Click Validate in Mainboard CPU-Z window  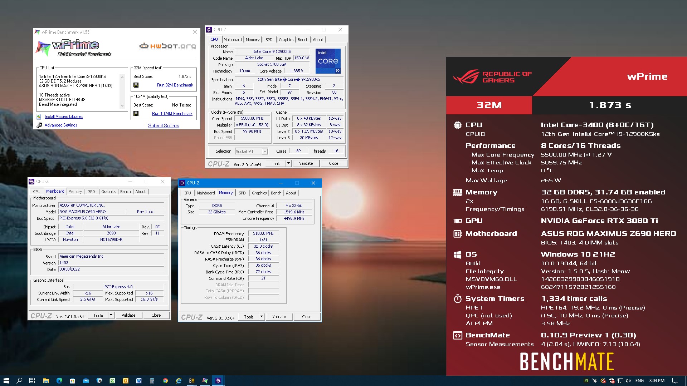click(128, 315)
